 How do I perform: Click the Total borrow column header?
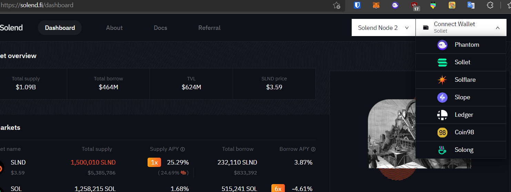click(x=238, y=149)
